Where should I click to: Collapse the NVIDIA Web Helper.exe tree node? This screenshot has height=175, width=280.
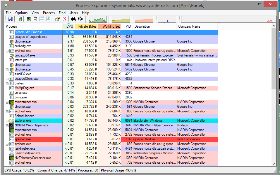point(7,125)
